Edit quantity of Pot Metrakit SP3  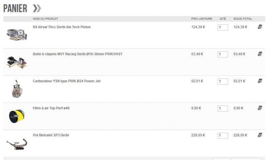223,136
